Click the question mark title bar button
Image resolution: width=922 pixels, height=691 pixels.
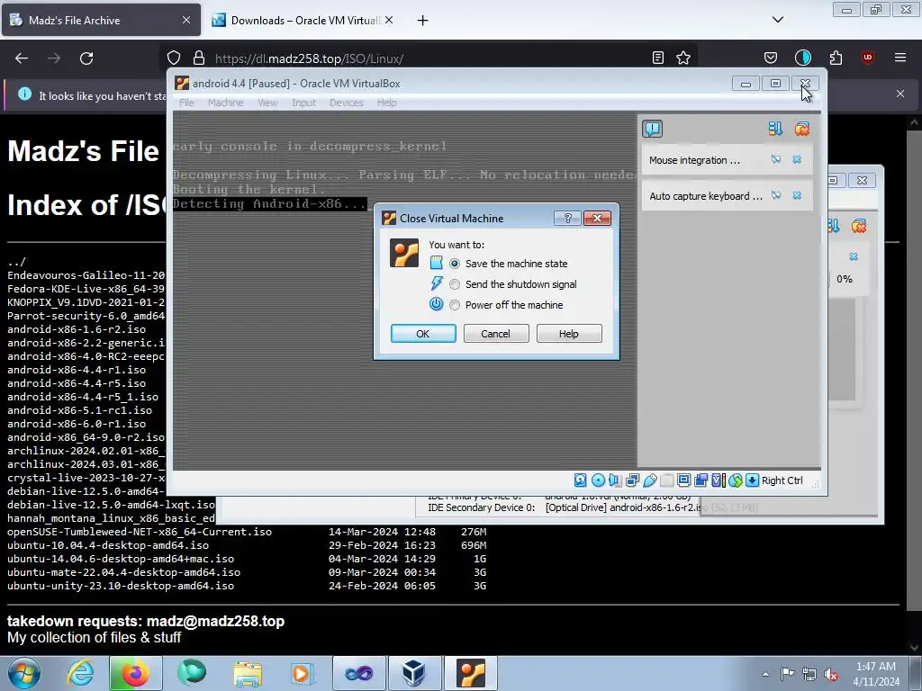(567, 219)
